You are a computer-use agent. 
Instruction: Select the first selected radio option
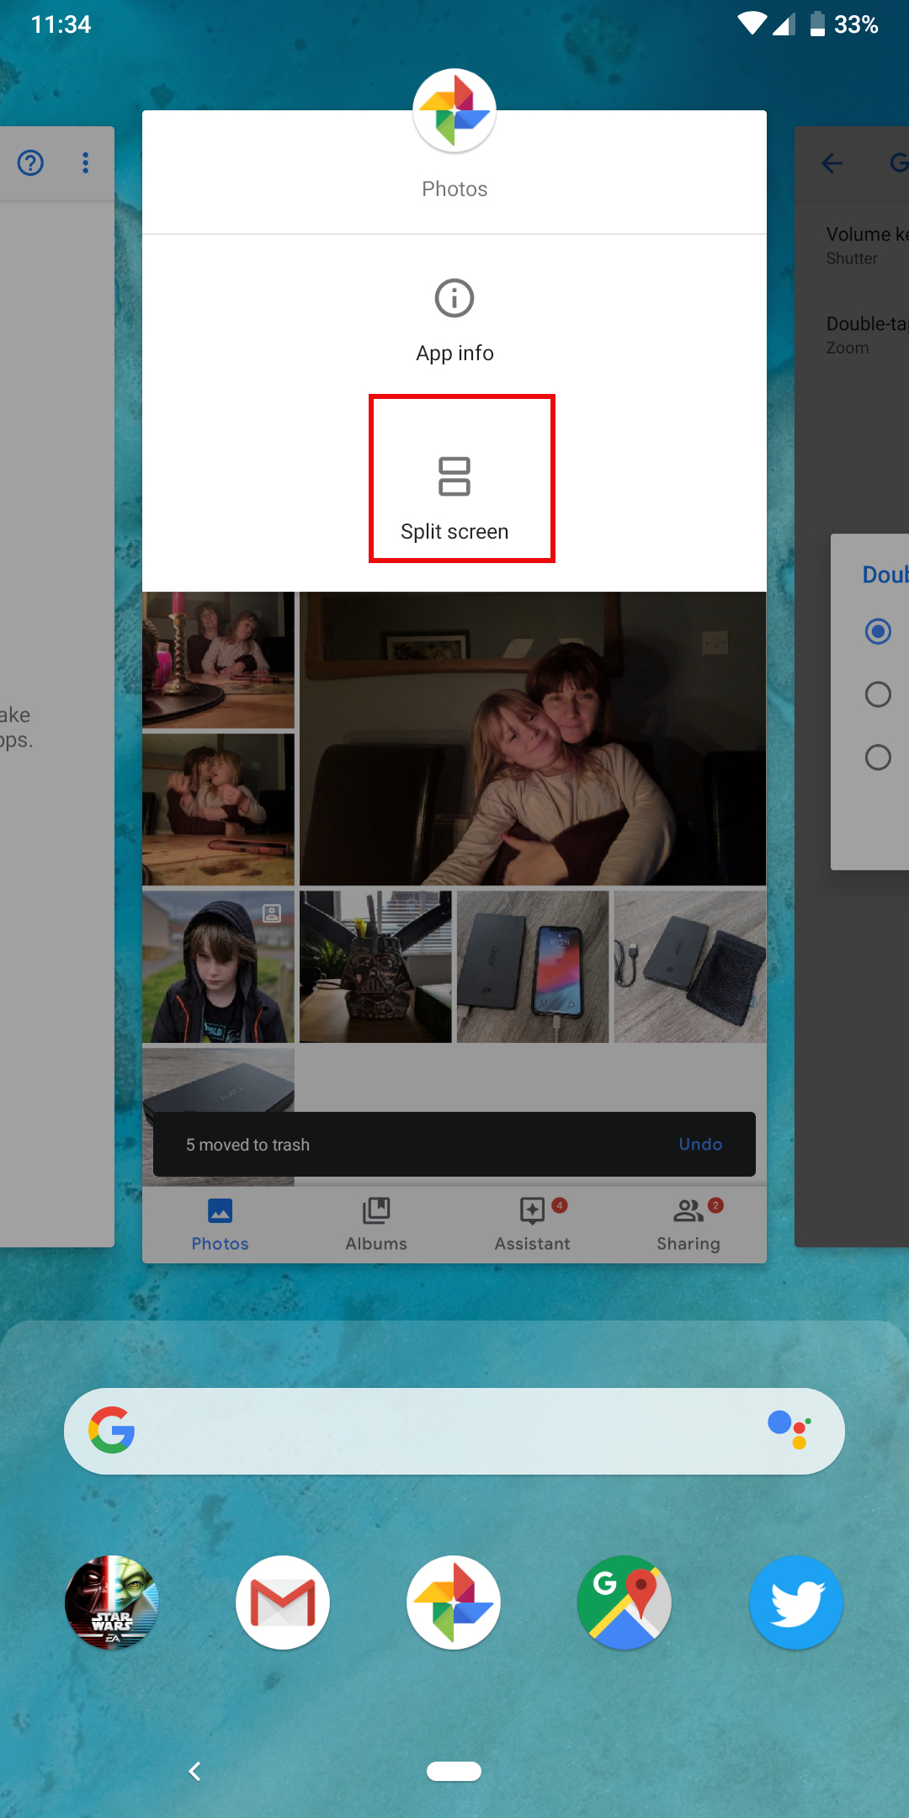point(878,631)
